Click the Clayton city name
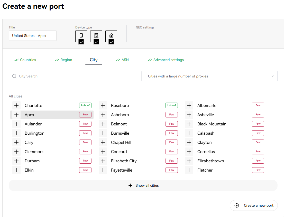285x218 pixels. 205,143
